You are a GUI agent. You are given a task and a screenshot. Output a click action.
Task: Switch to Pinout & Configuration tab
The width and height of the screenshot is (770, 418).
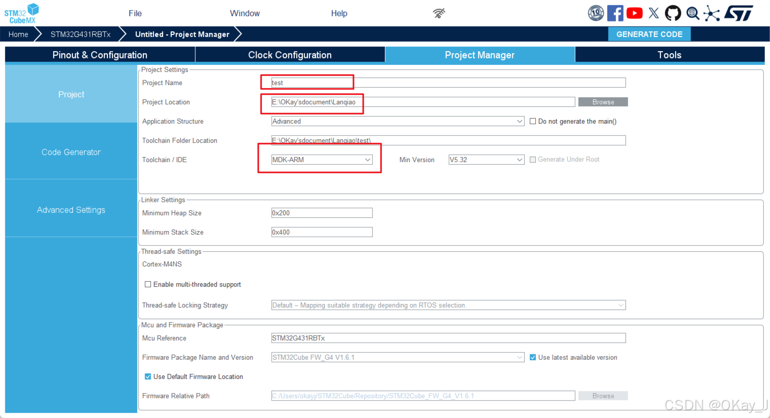[x=100, y=55]
